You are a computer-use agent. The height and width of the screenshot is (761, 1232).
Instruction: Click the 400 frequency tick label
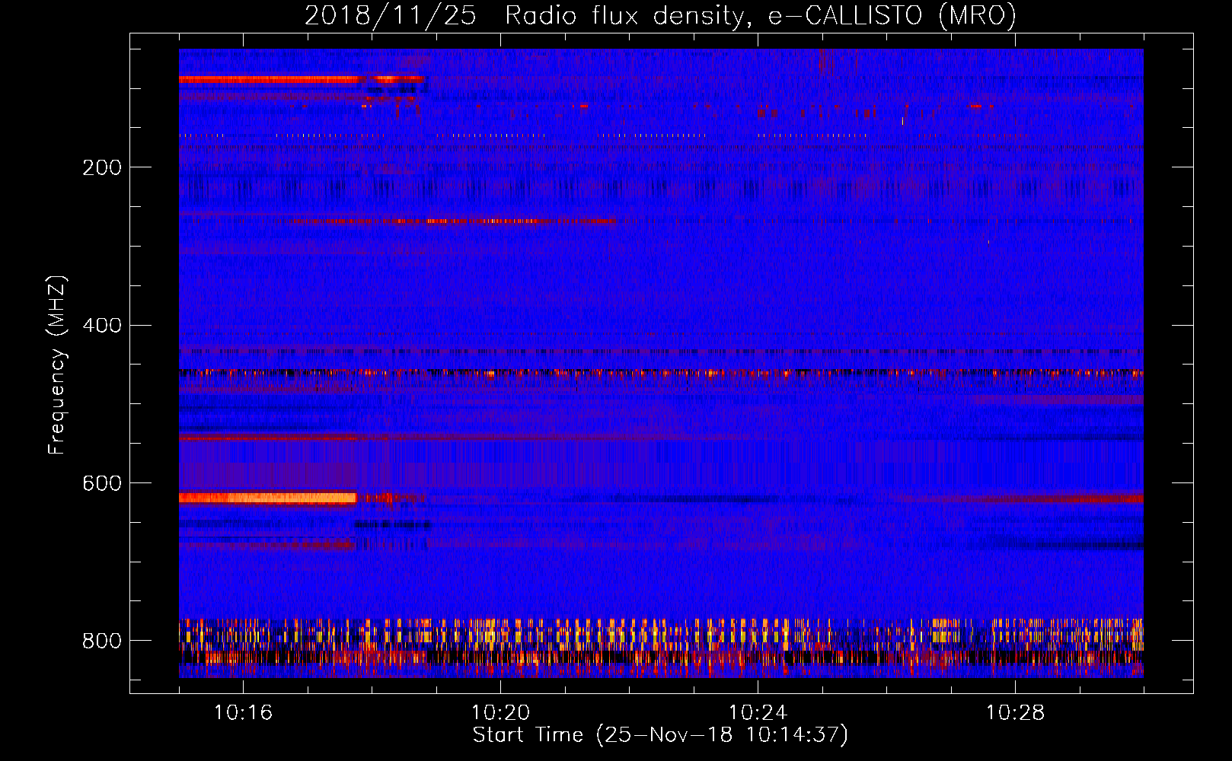102,326
